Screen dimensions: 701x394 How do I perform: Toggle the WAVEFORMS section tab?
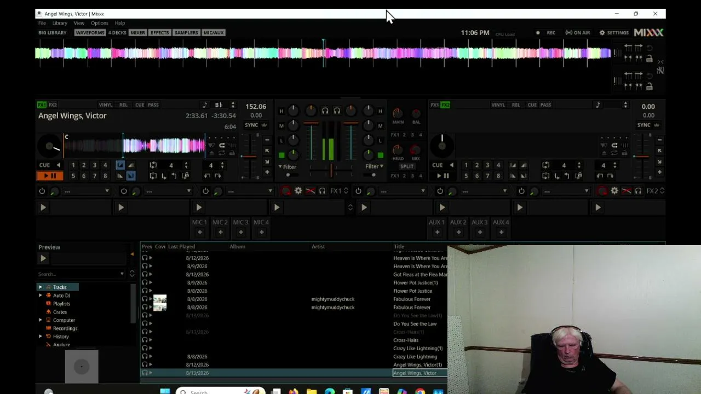(x=90, y=32)
